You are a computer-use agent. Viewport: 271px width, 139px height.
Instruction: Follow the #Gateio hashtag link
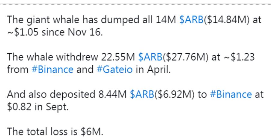(115, 69)
